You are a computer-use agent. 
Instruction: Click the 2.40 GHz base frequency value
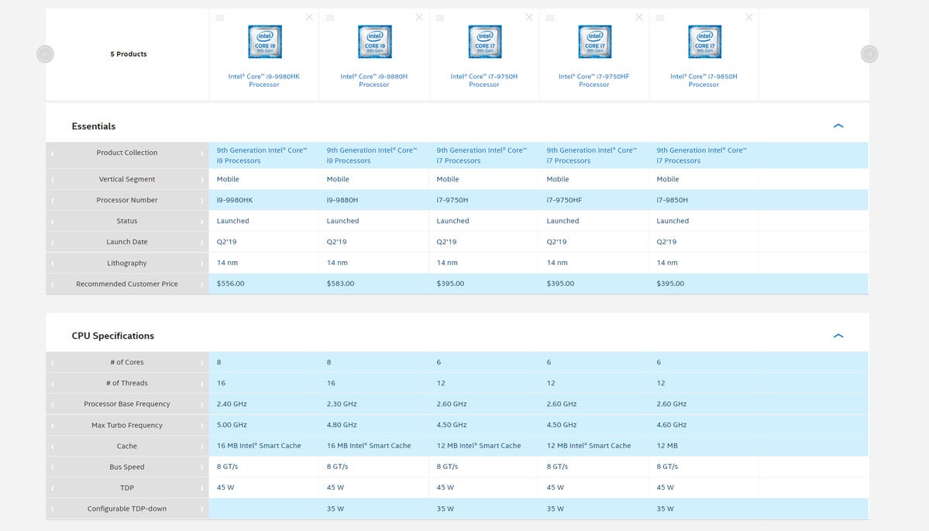(x=232, y=404)
